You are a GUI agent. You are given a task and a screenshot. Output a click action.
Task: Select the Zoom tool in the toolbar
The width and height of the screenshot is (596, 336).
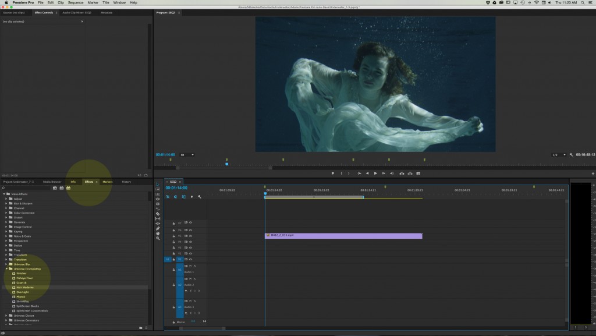pos(158,239)
